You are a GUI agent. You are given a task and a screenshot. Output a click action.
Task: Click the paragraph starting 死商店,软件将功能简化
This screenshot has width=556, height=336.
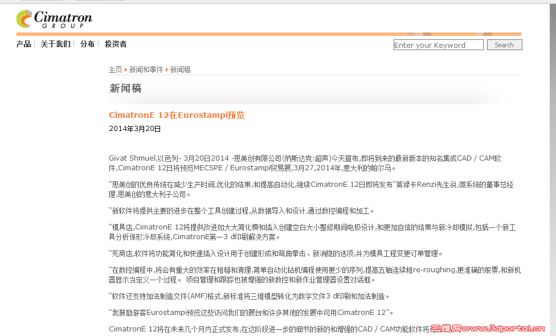(x=276, y=253)
